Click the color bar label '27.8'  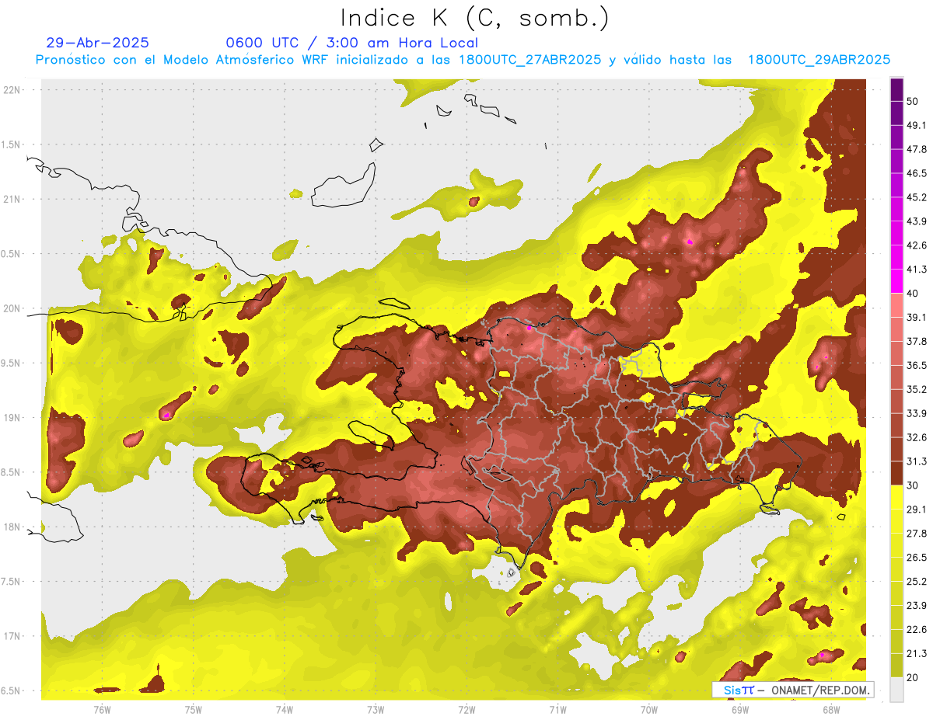click(917, 534)
